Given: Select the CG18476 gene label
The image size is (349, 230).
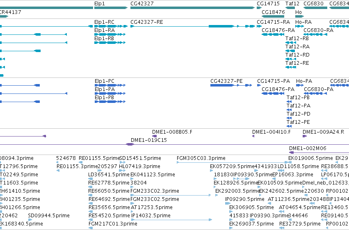Looking at the screenshot, I should tap(273, 12).
